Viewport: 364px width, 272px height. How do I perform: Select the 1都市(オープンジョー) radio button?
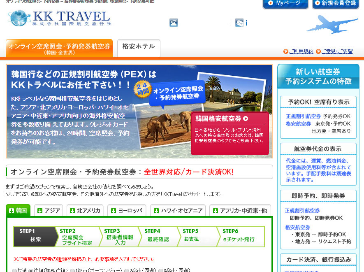tap(72, 271)
